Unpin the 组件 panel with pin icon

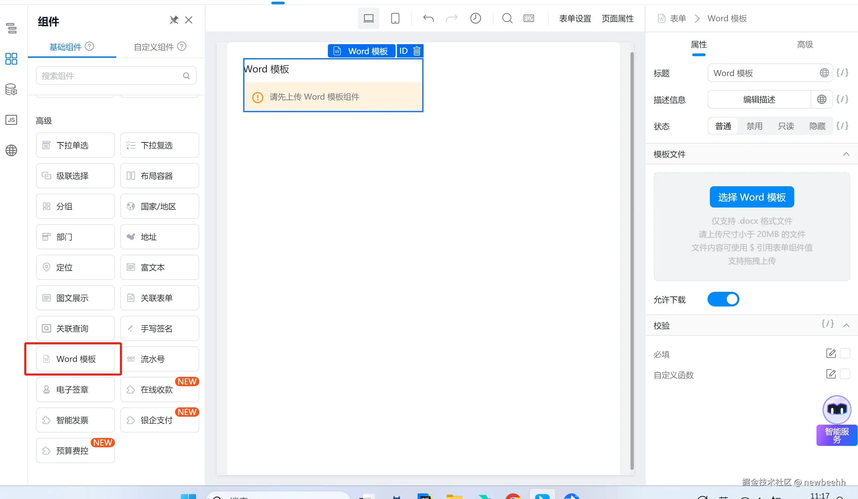click(174, 20)
